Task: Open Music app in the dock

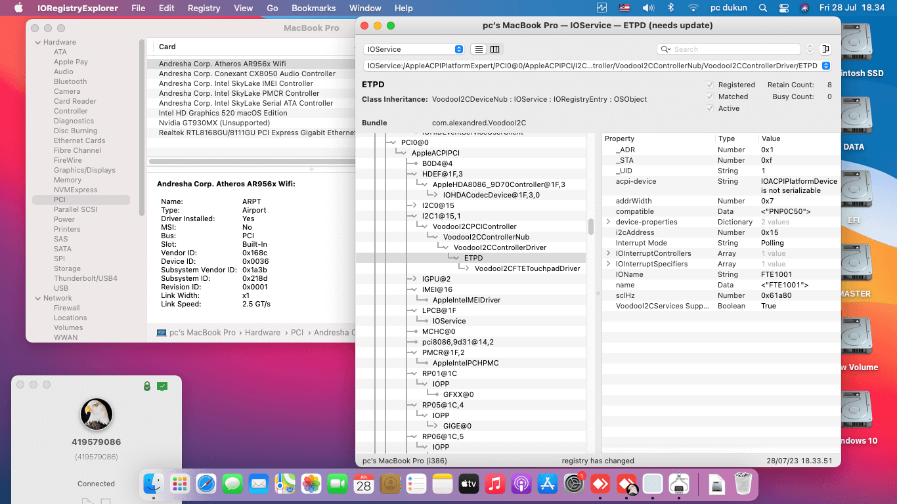Action: point(495,484)
